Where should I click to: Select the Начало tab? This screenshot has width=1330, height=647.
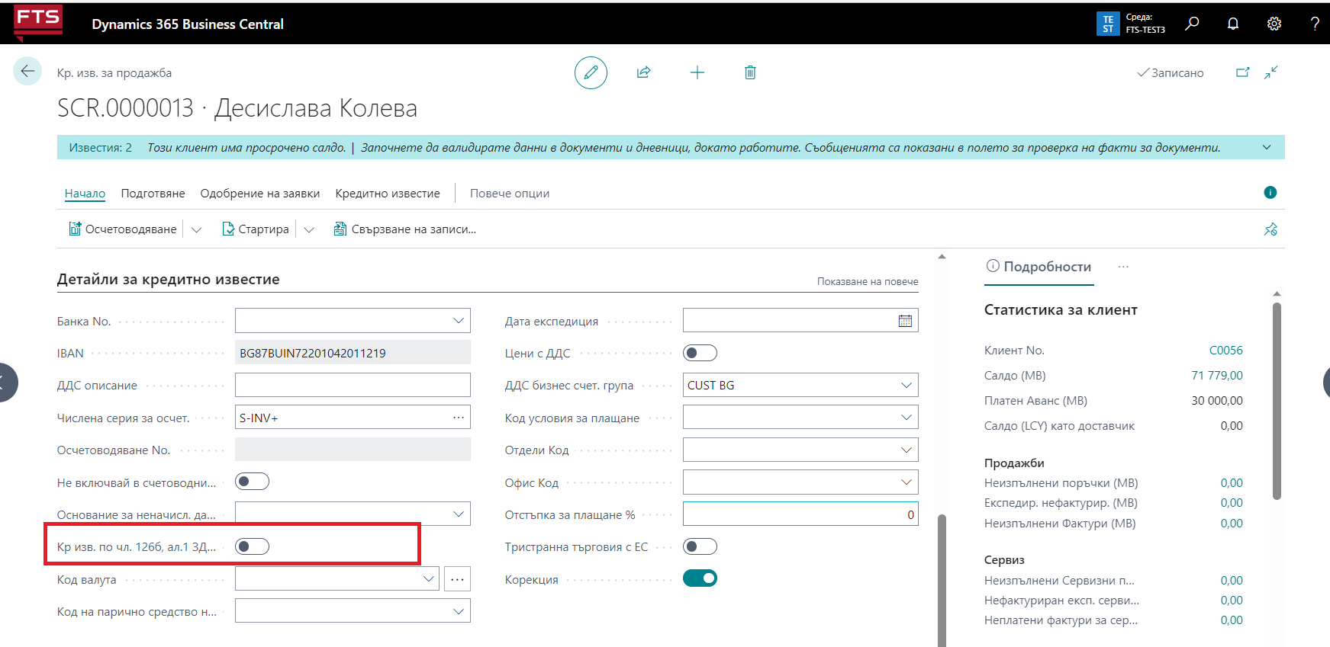[85, 194]
